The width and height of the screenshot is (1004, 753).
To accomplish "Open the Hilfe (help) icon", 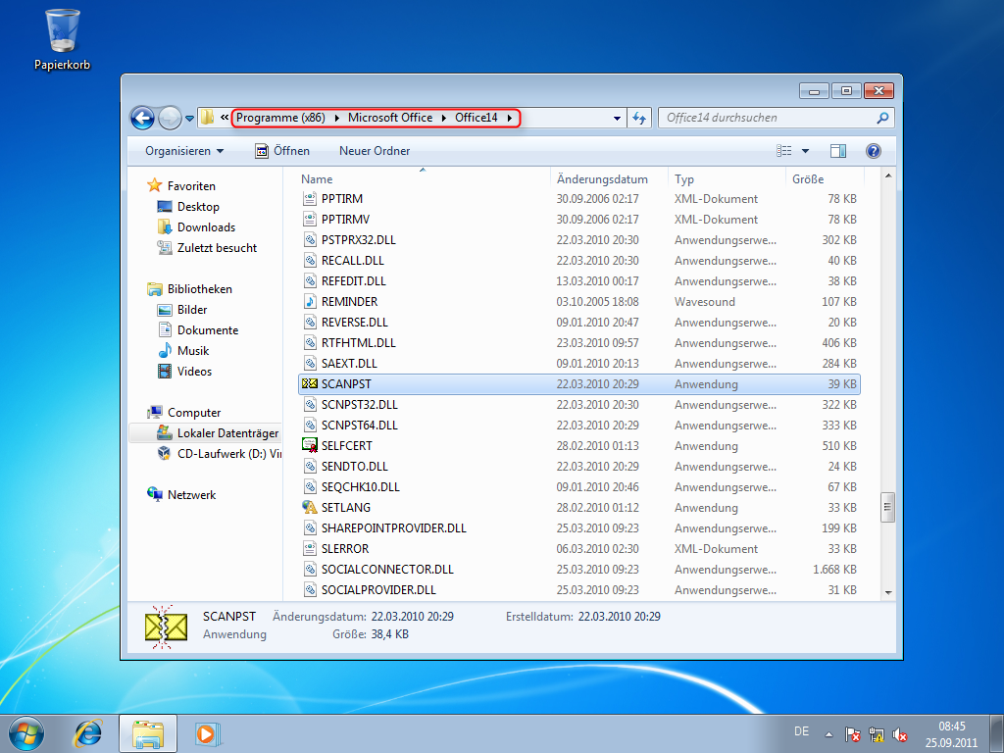I will coord(873,150).
